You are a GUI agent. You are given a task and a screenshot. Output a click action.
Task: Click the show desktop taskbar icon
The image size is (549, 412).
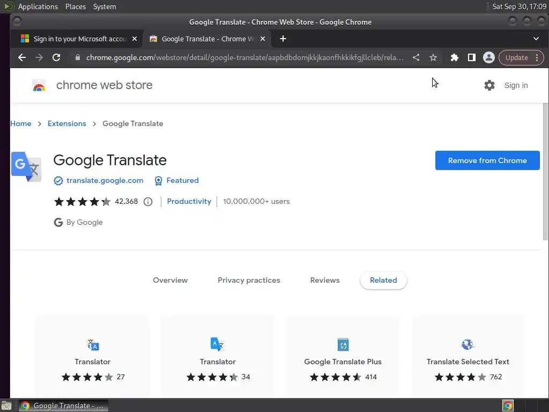[6, 406]
